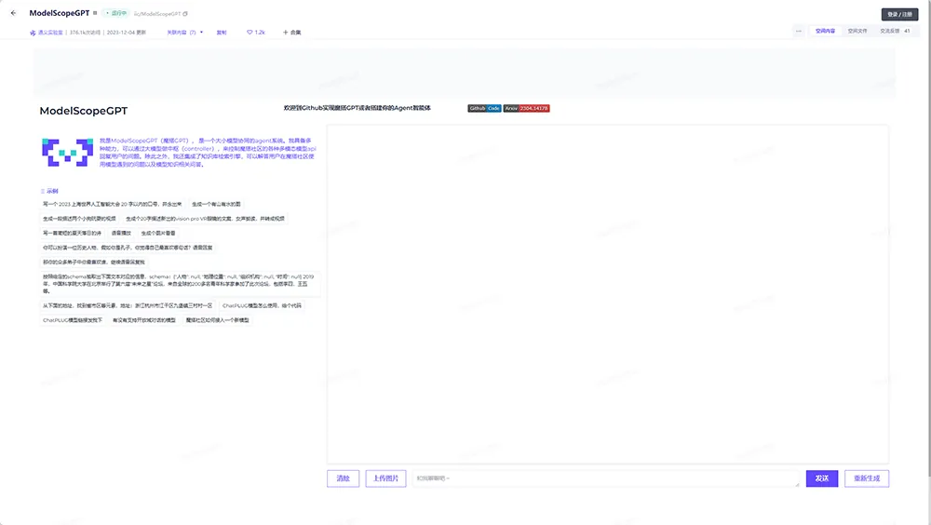The width and height of the screenshot is (931, 525).
Task: Click the plus 合集 collection button
Action: click(291, 32)
